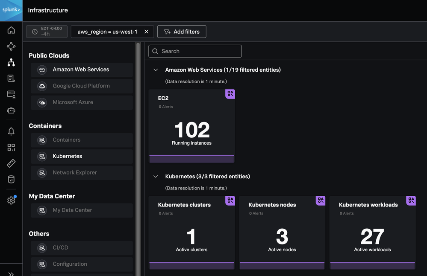Expand the left navigation sidebar
Screen dimensions: 427x276
click(11, 274)
